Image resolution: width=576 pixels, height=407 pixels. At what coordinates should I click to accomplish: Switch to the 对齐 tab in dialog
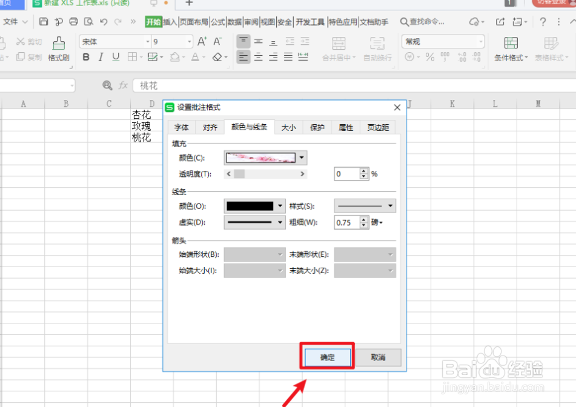click(x=210, y=127)
